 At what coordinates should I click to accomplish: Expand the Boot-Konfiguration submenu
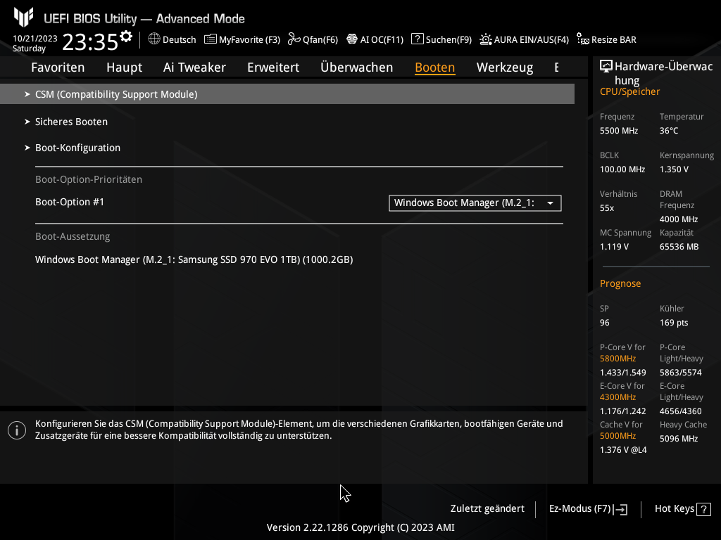tap(77, 148)
